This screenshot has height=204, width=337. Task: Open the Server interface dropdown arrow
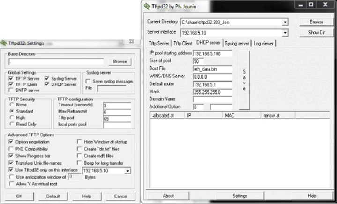click(285, 33)
